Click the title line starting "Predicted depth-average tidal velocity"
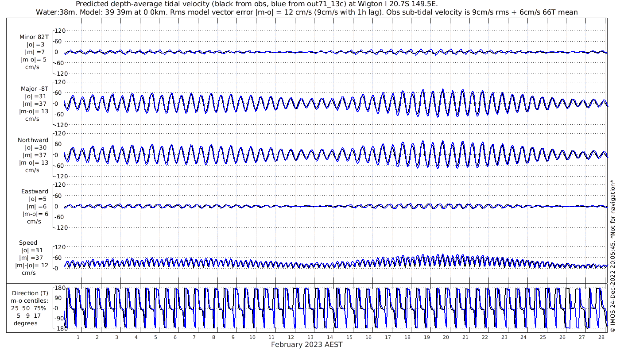The image size is (620, 354). pos(257,4)
